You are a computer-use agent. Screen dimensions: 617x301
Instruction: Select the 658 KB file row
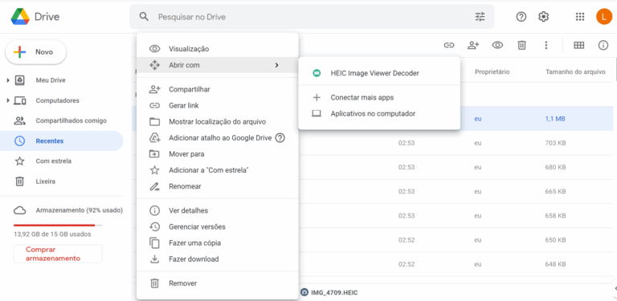pos(456,216)
